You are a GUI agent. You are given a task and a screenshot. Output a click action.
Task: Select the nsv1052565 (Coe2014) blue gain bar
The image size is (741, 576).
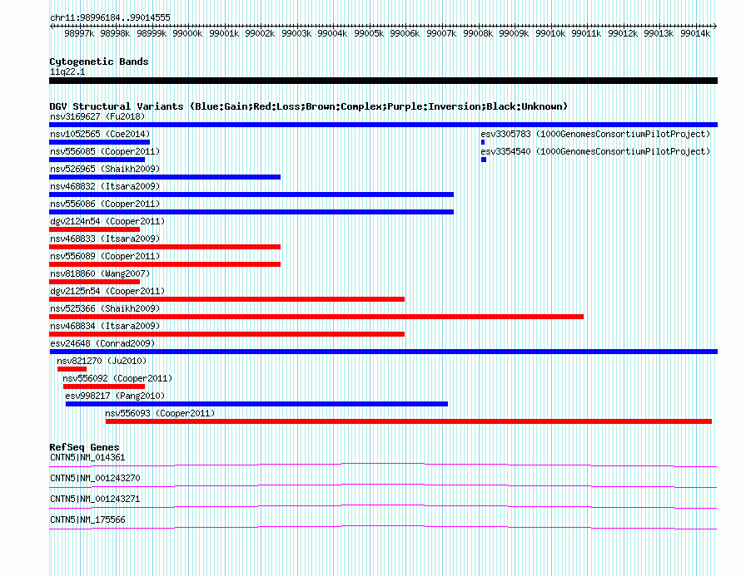point(99,142)
